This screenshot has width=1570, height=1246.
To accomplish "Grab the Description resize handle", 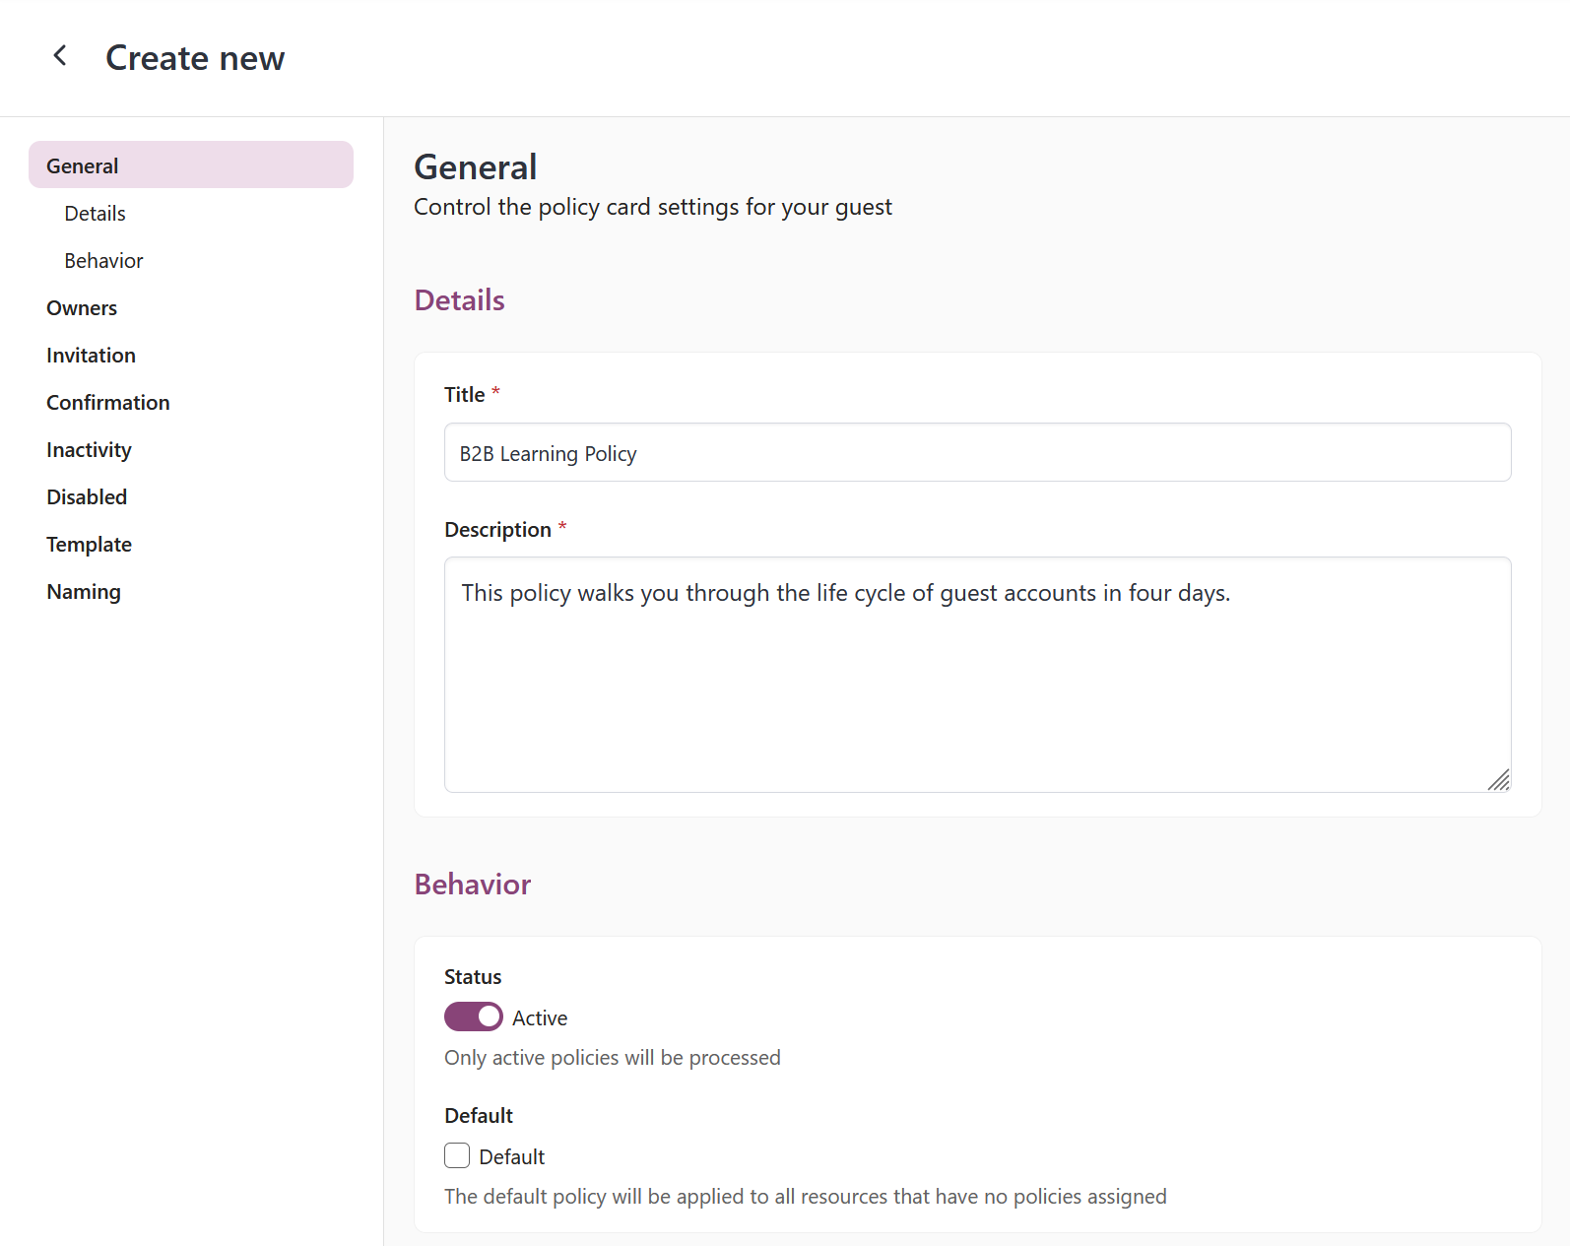I will [1498, 780].
